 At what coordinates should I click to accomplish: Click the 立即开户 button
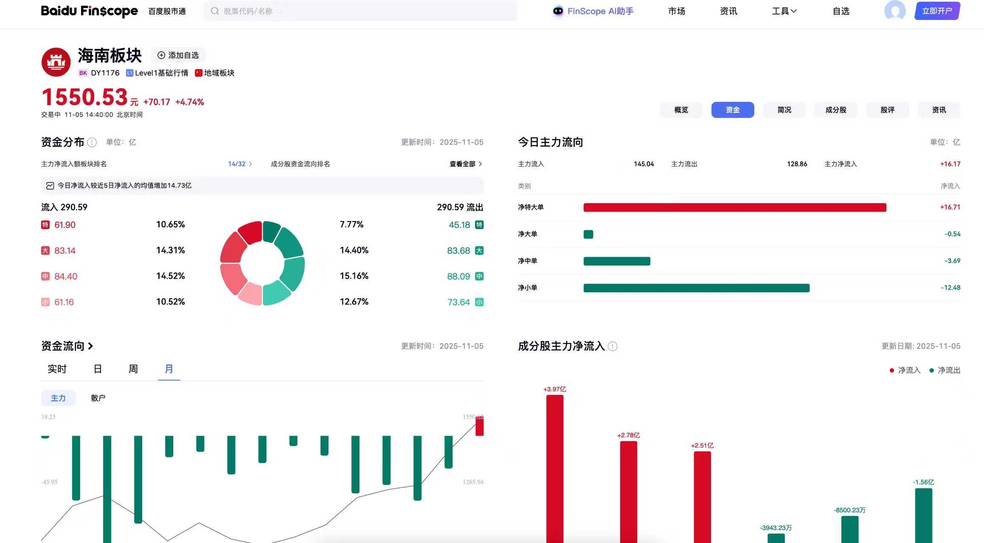937,11
